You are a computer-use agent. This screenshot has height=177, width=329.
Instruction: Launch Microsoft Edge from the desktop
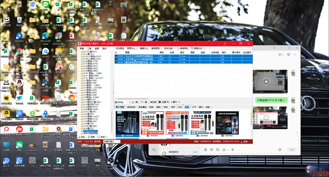pos(45,38)
